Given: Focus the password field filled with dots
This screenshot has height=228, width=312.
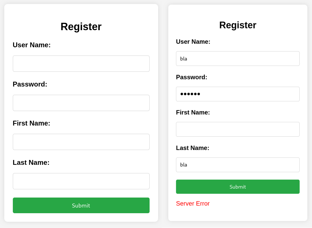Looking at the screenshot, I should click(238, 94).
